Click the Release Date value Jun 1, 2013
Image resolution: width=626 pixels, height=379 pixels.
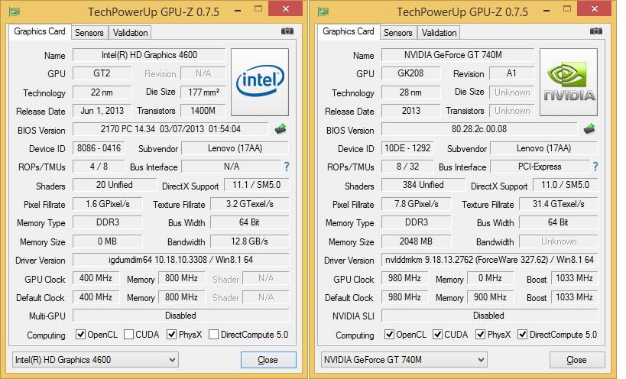102,111
